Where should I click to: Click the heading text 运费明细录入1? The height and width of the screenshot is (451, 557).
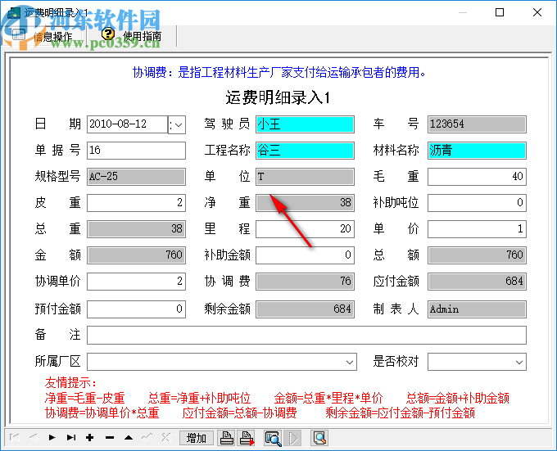pyautogui.click(x=278, y=97)
